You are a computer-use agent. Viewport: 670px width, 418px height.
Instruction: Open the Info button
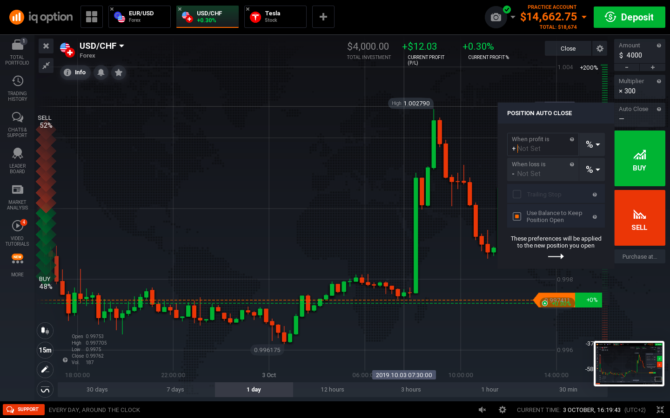coord(75,72)
